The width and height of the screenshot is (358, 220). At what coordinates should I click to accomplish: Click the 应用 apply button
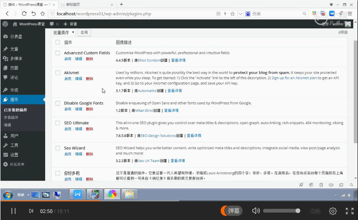click(x=84, y=33)
